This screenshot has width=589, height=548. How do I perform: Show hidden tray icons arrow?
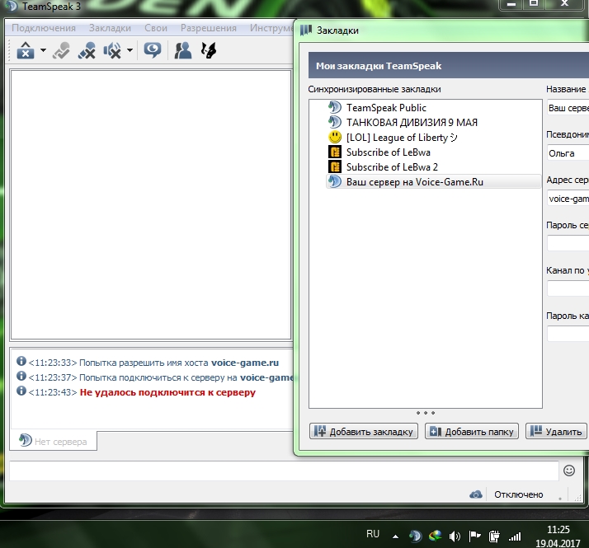point(395,536)
